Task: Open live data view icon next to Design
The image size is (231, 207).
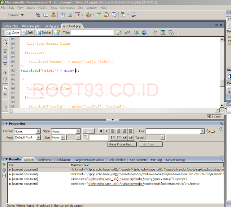Action: pos(57,32)
